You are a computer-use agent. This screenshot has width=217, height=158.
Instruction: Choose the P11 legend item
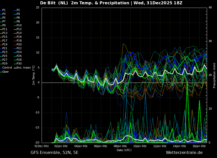click(x=4, y=29)
